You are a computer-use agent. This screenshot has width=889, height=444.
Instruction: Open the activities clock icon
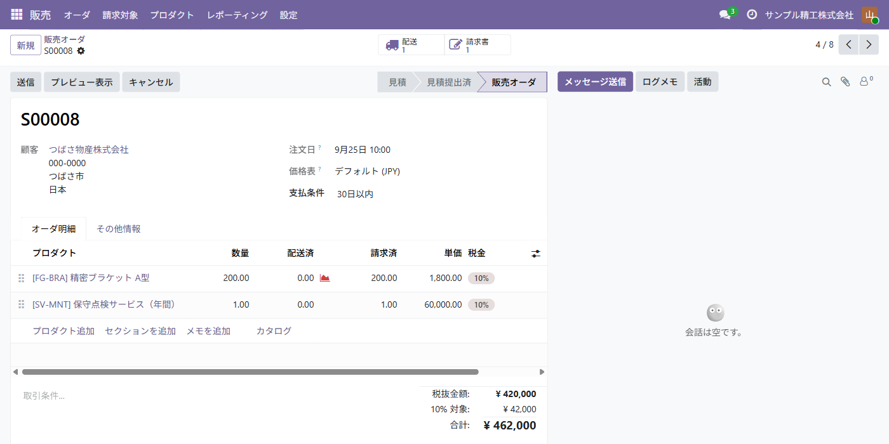752,15
